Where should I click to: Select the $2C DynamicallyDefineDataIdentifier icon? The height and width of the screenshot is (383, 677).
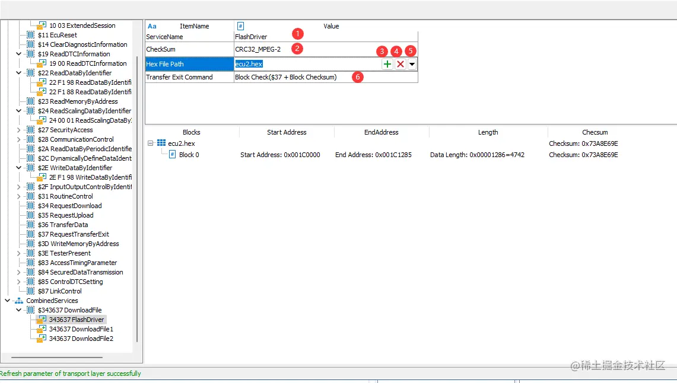click(x=31, y=158)
